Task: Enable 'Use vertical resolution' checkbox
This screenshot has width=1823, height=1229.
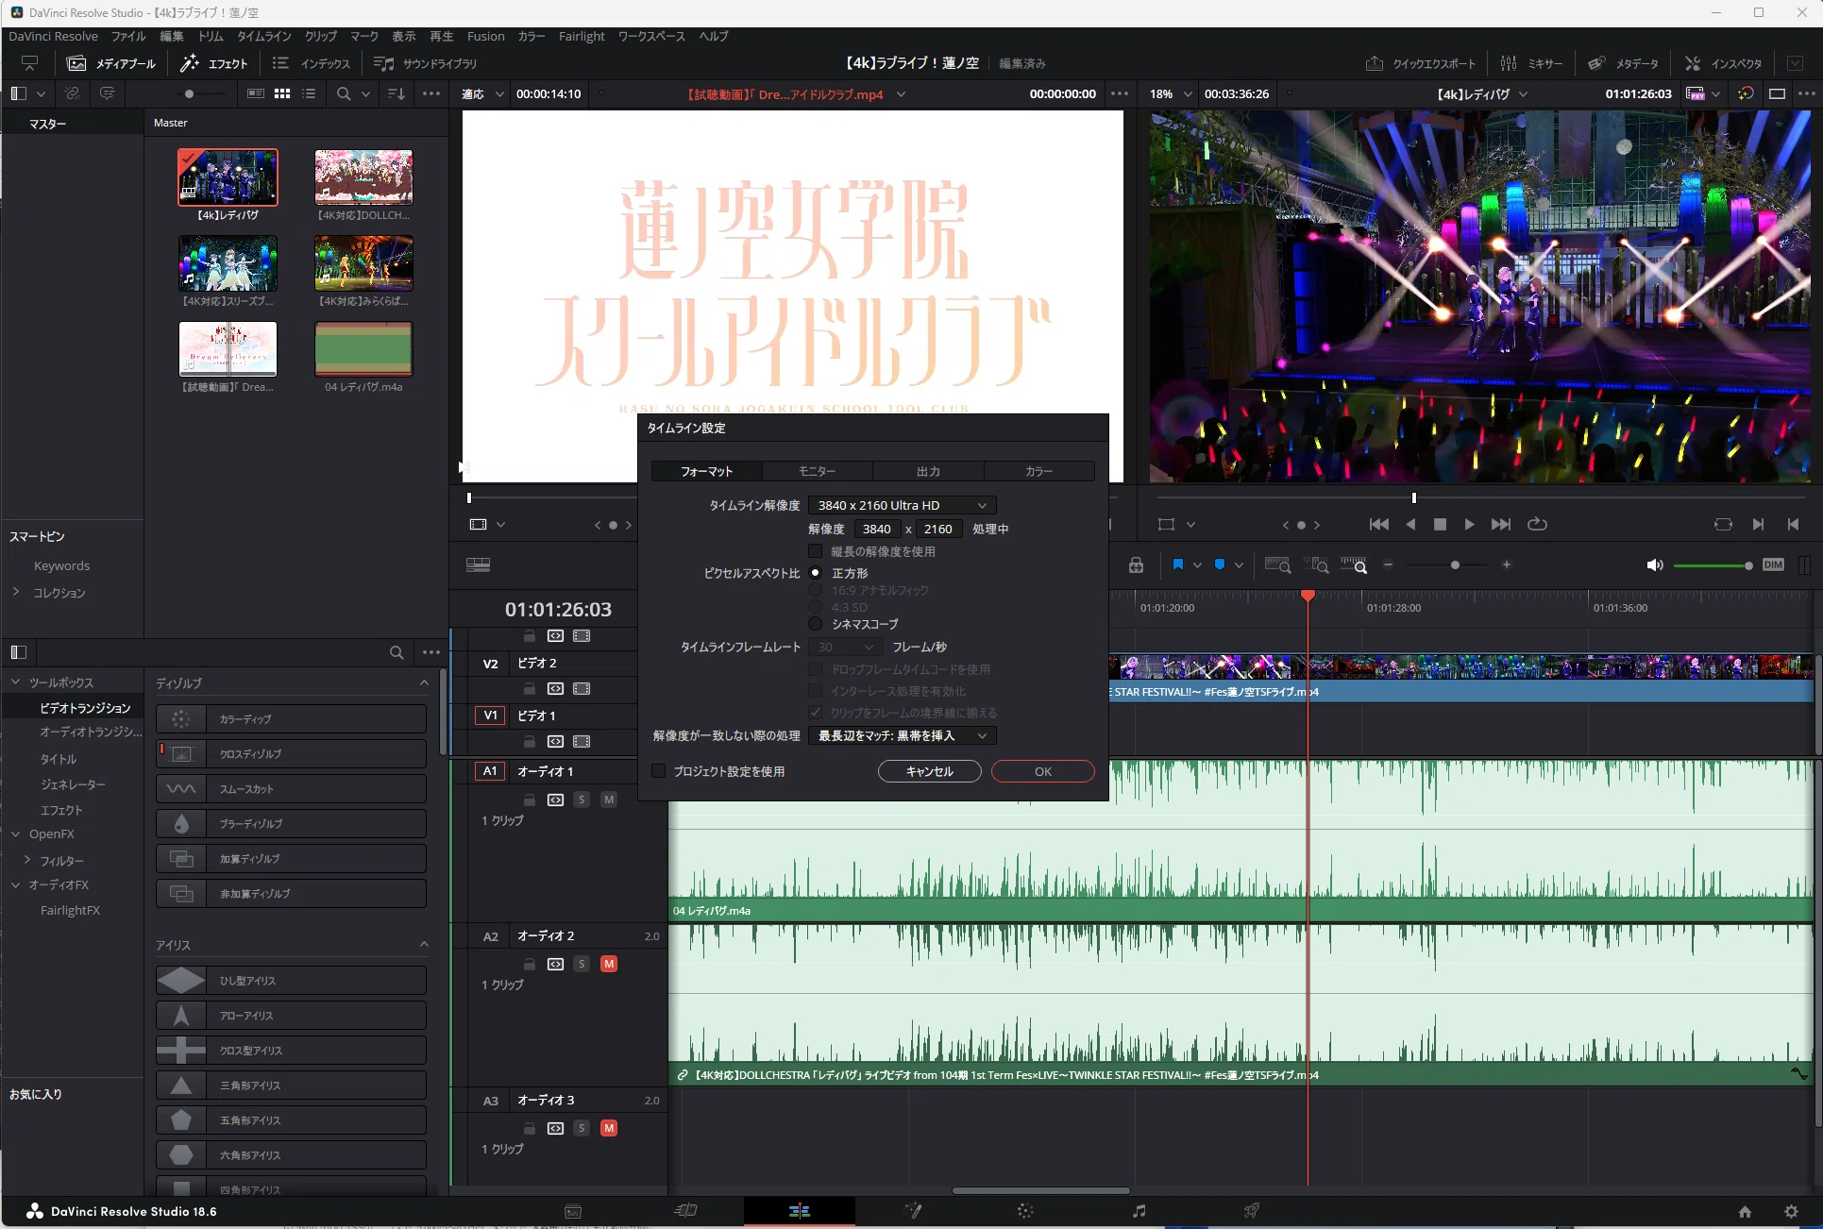Action: pyautogui.click(x=816, y=551)
